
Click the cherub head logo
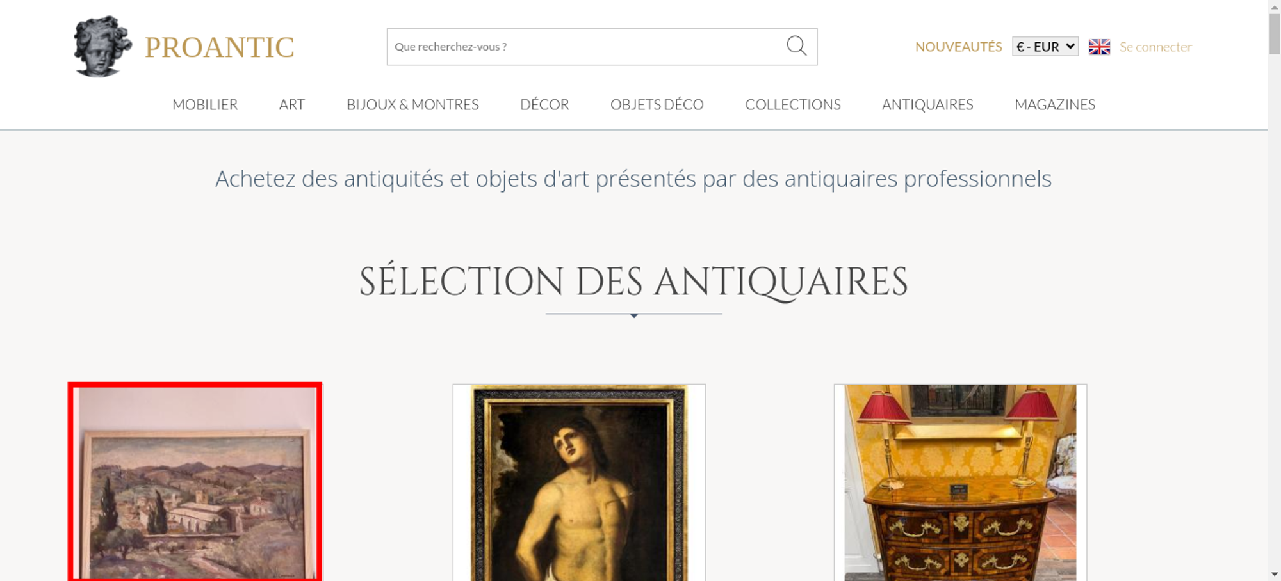pos(102,47)
